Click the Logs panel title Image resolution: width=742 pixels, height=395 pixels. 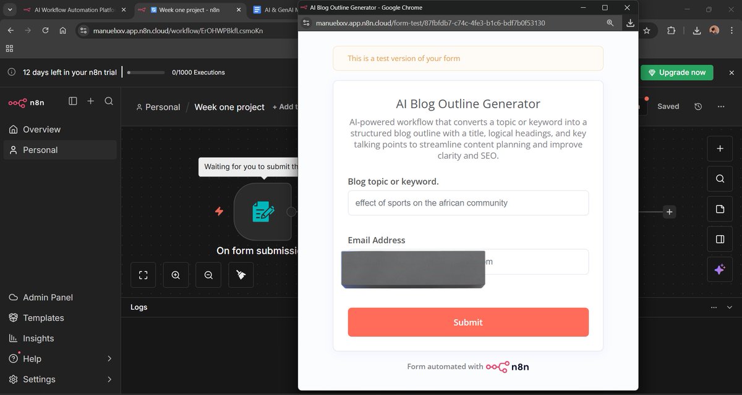pos(139,307)
